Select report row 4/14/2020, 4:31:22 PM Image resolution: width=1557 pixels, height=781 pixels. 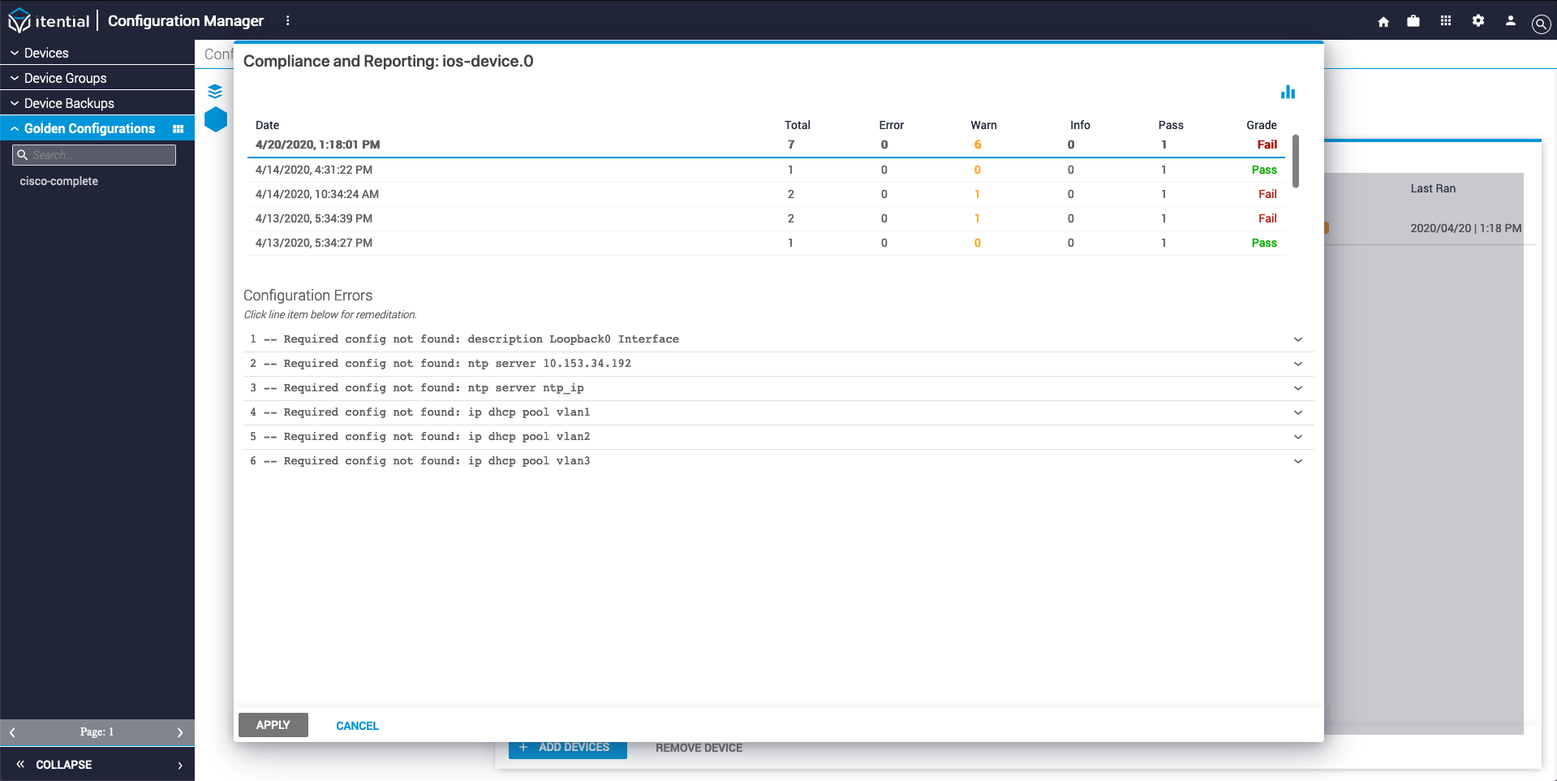766,170
